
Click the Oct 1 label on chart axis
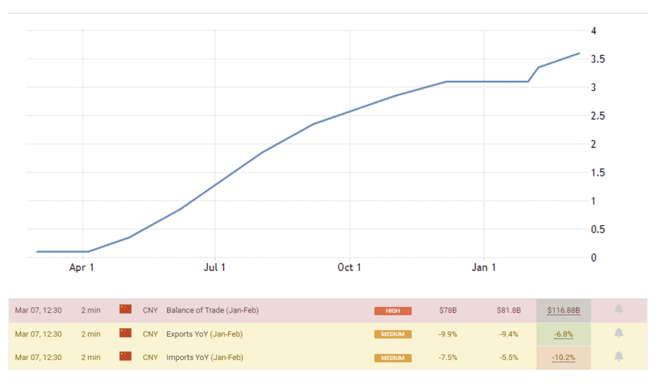click(349, 267)
